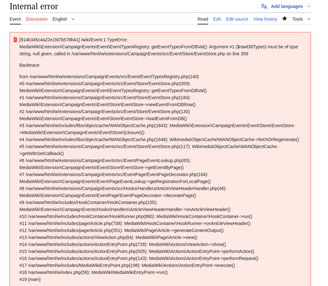Screen dimensions: 328x286
Task: Open the Tools menu
Action: coord(301,19)
